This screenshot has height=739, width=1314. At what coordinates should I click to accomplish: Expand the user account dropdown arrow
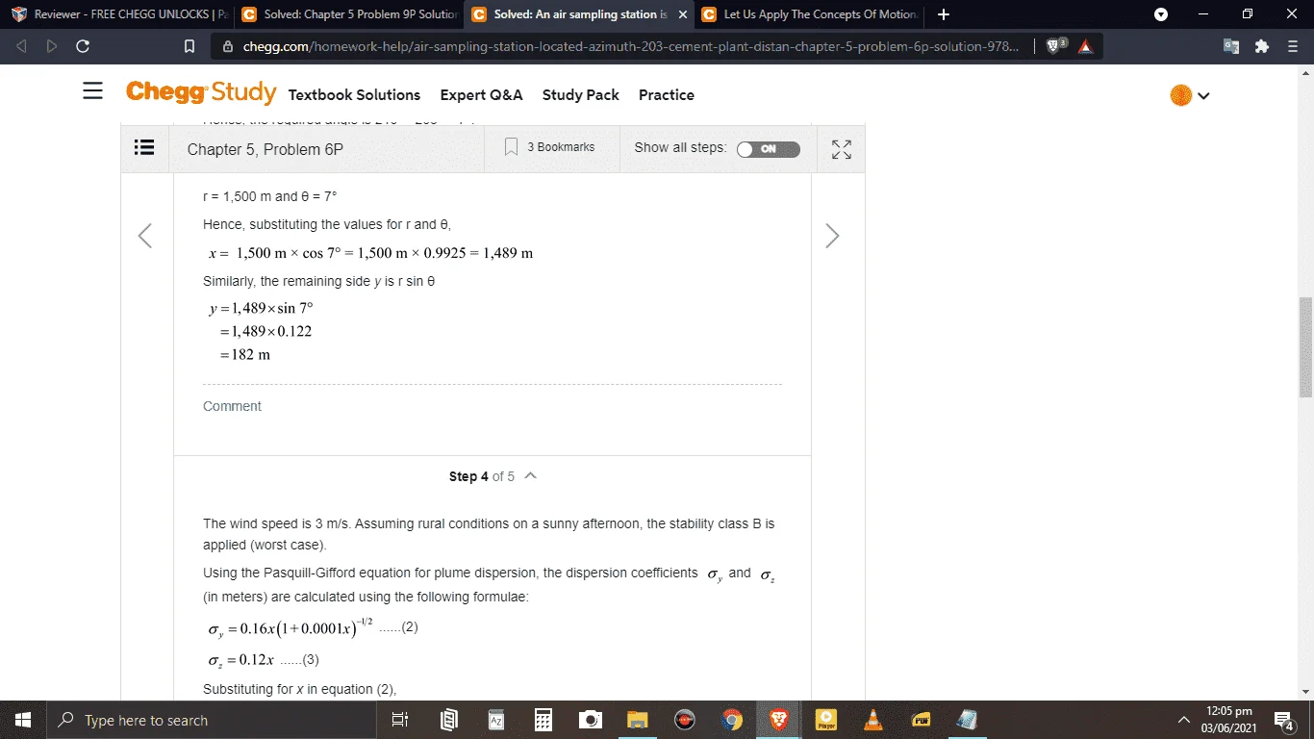pyautogui.click(x=1203, y=95)
